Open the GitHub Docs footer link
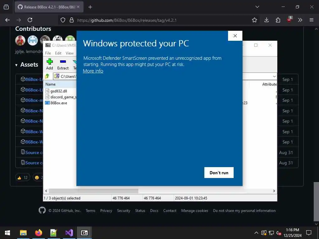This screenshot has width=319, height=239. tap(154, 211)
